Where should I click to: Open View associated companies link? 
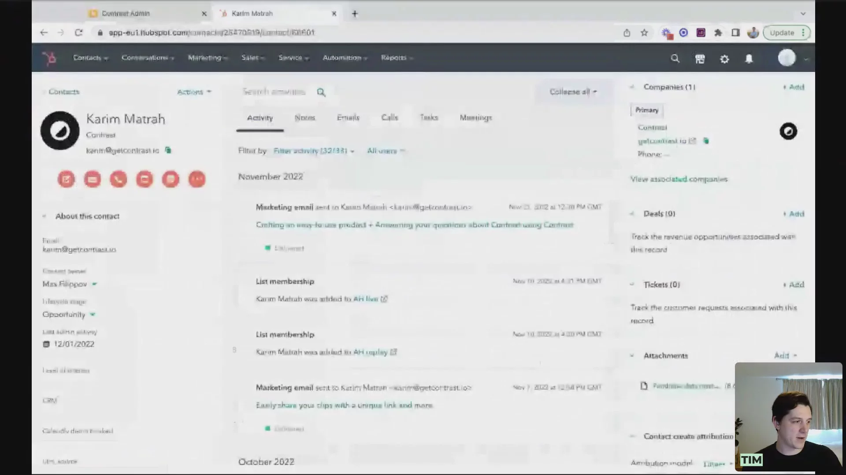click(x=679, y=179)
